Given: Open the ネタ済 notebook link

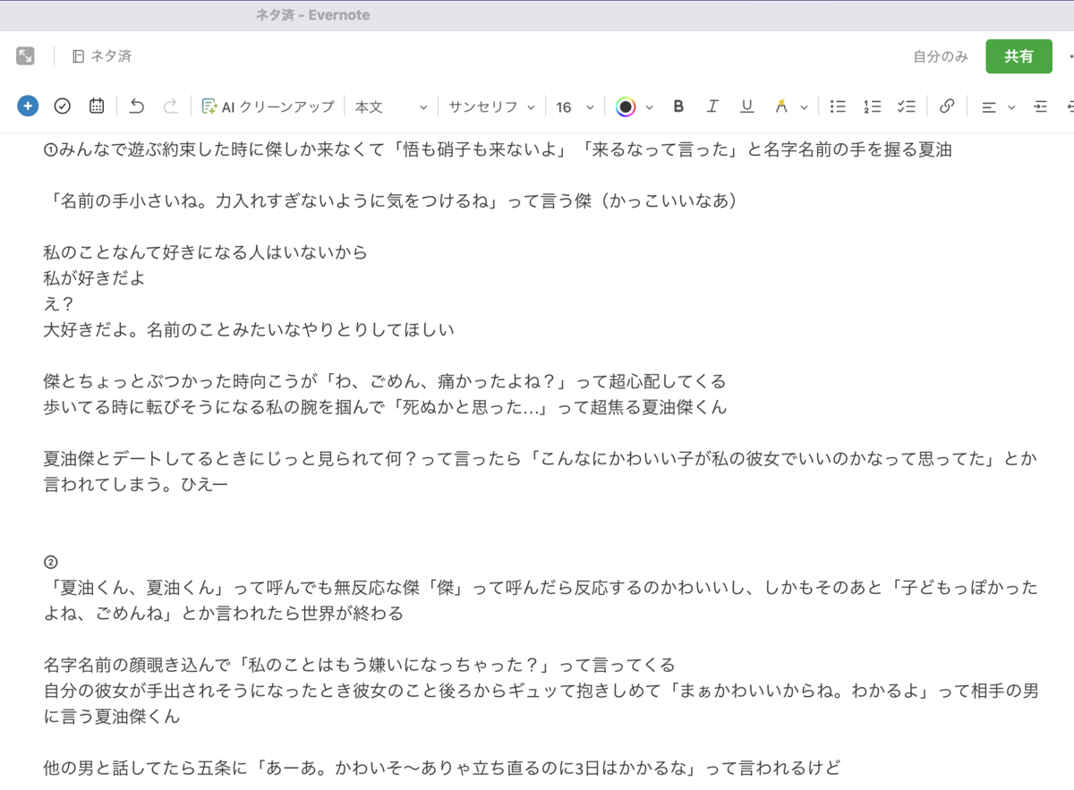Looking at the screenshot, I should click(x=101, y=56).
